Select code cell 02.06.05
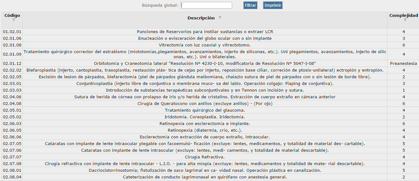 tap(12, 130)
